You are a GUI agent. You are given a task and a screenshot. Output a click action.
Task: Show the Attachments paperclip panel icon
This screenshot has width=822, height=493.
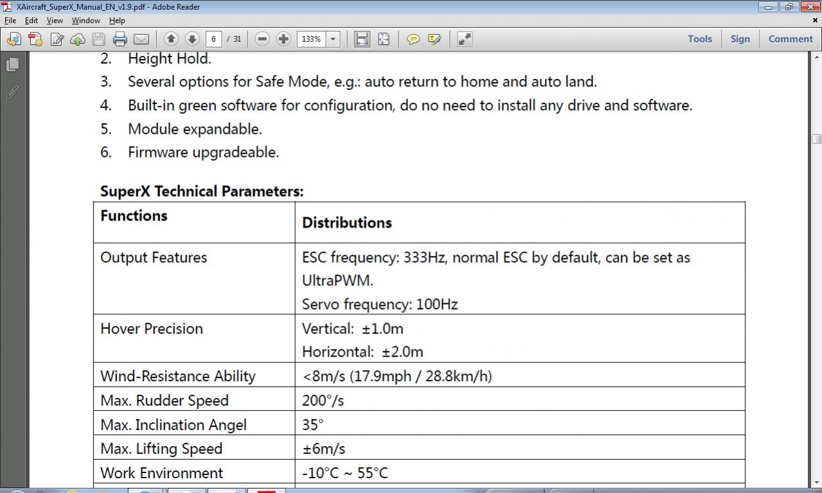coord(12,93)
